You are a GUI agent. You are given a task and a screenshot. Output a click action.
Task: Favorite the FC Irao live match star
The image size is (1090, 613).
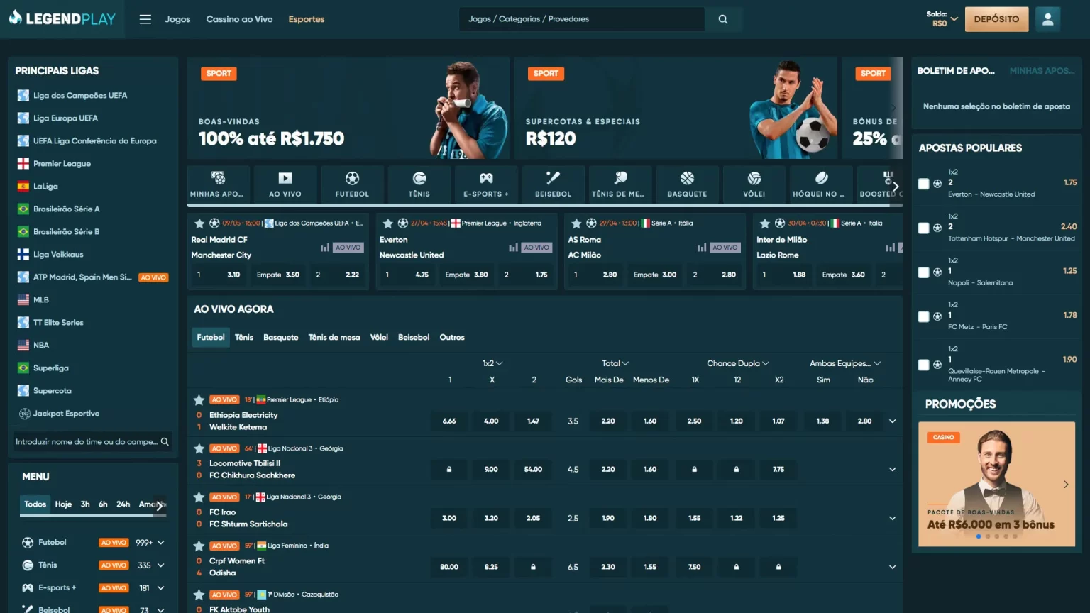199,497
